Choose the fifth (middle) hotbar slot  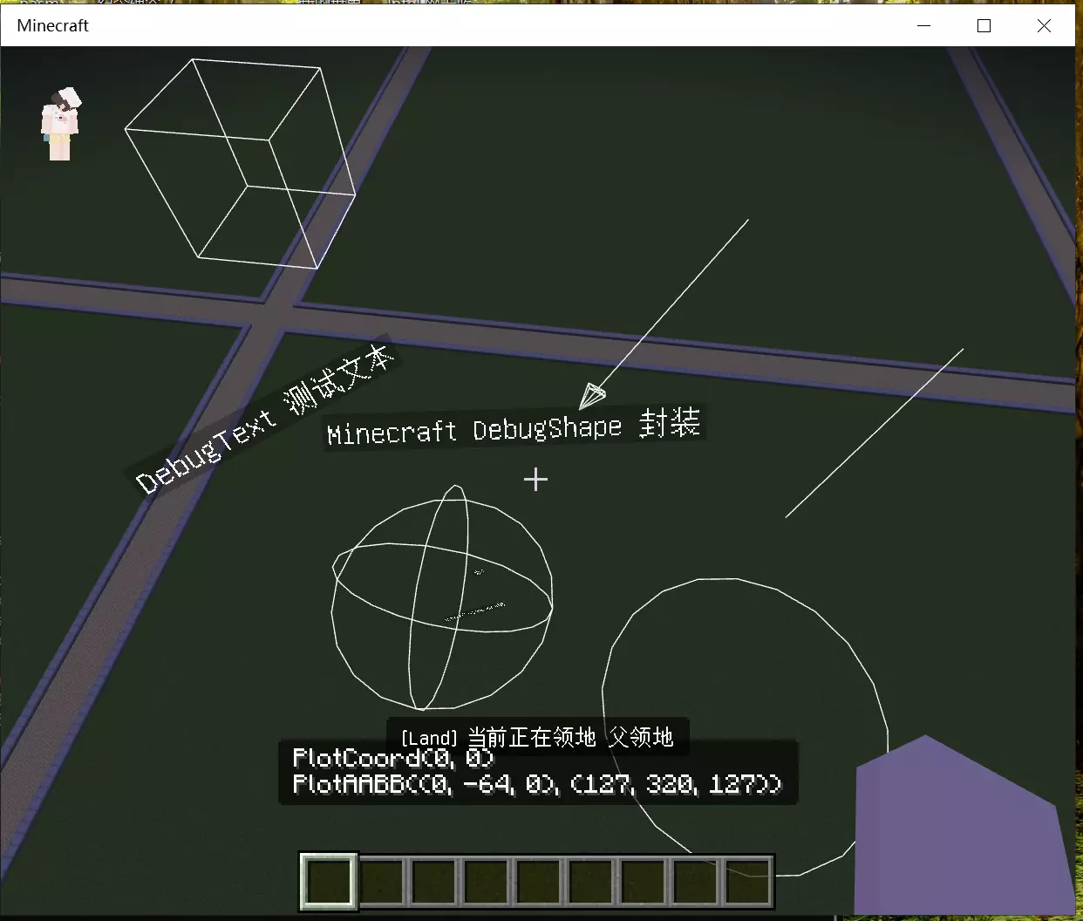coord(538,882)
